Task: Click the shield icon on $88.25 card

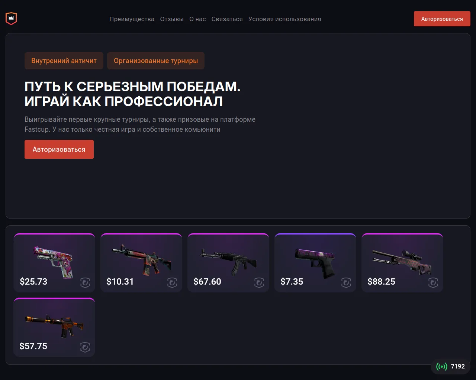Action: click(433, 283)
